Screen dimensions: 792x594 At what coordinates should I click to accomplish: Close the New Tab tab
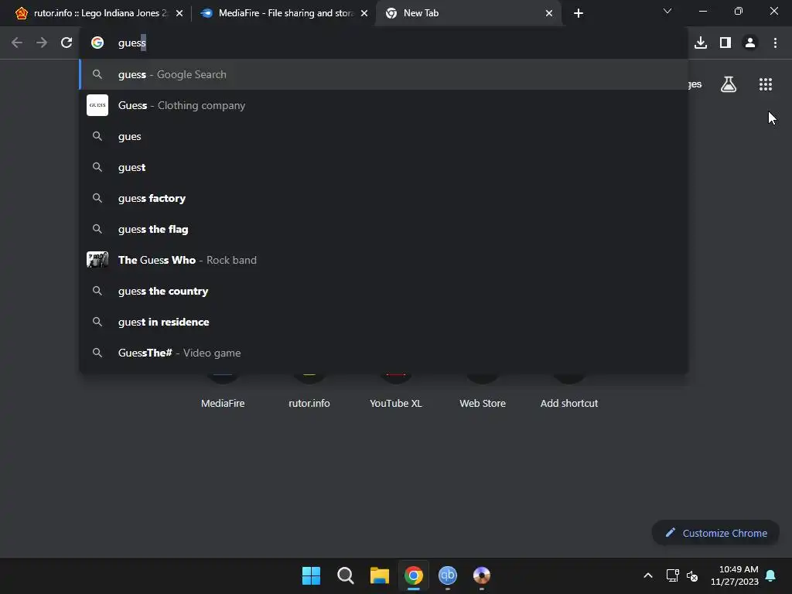(549, 13)
